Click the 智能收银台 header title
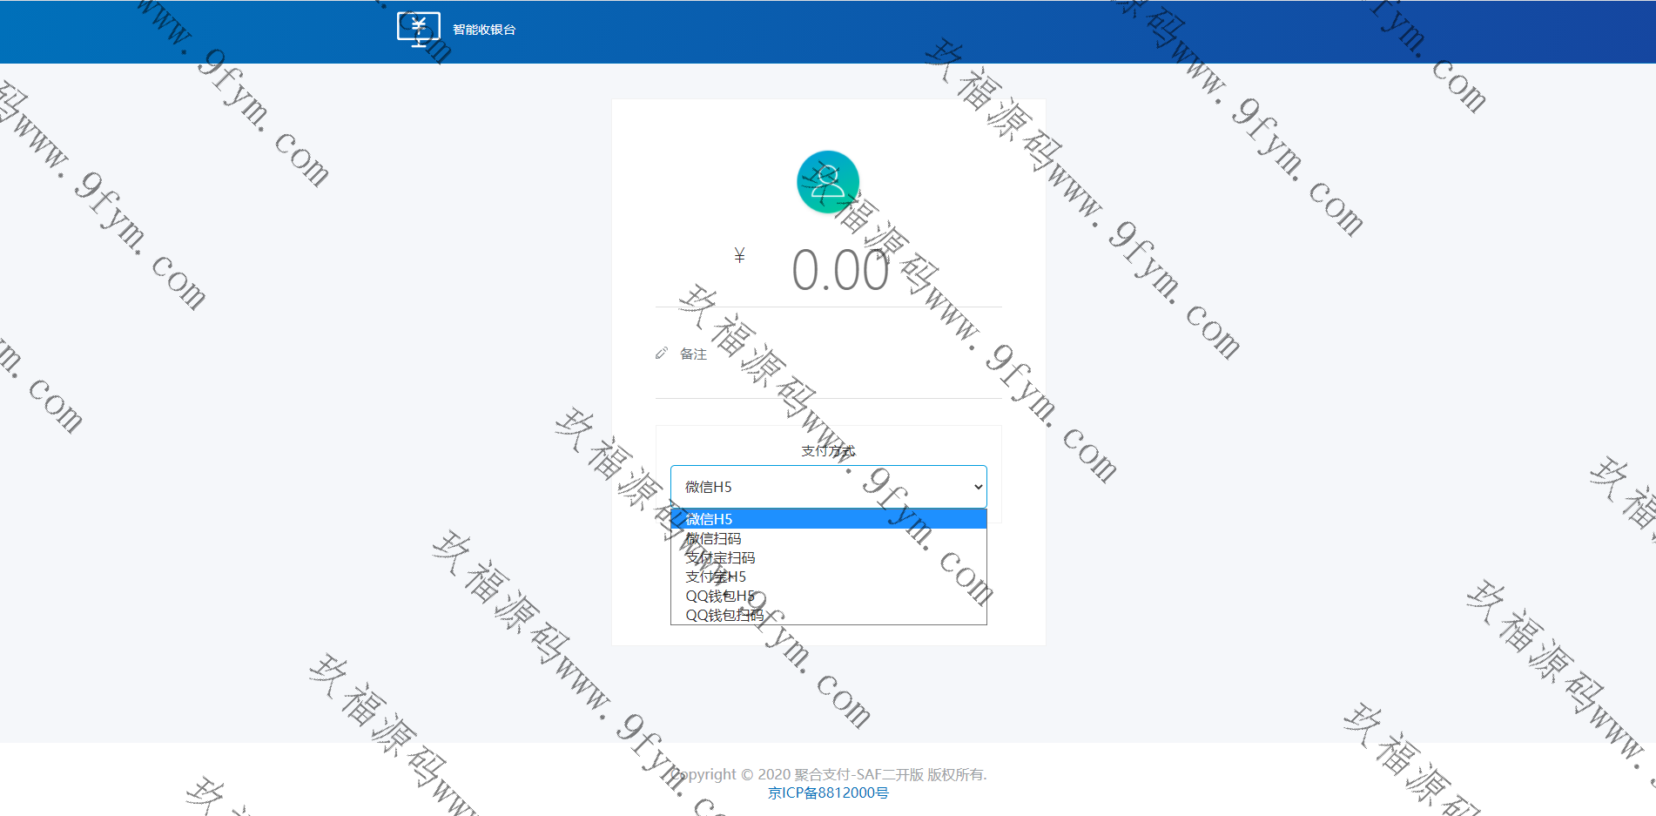This screenshot has width=1656, height=816. point(484,30)
